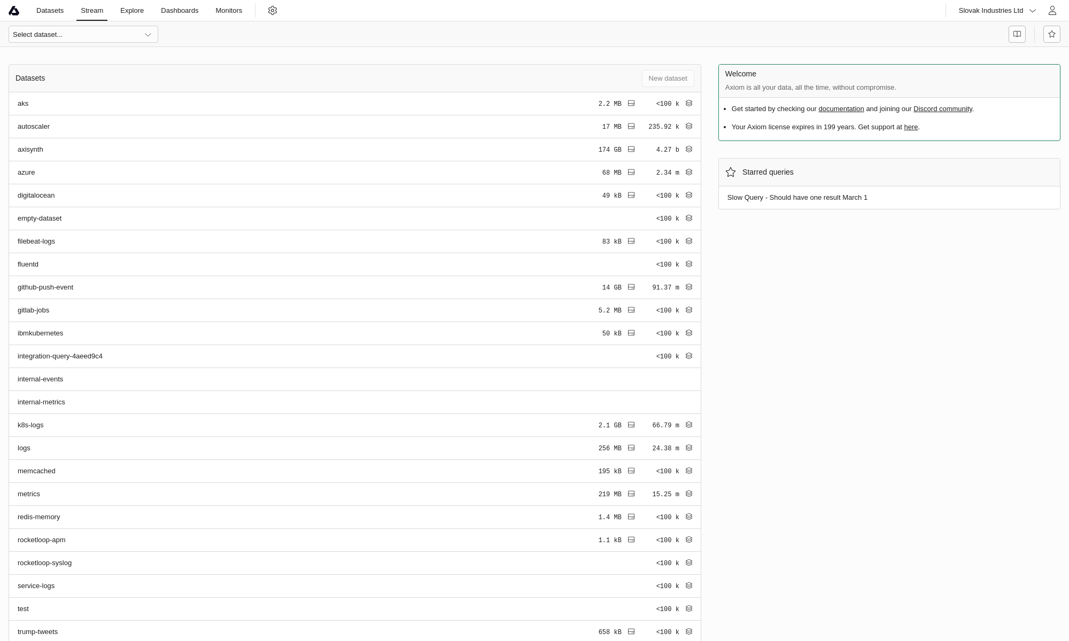The width and height of the screenshot is (1069, 641).
Task: Open the documentation link in Welcome
Action: (841, 109)
